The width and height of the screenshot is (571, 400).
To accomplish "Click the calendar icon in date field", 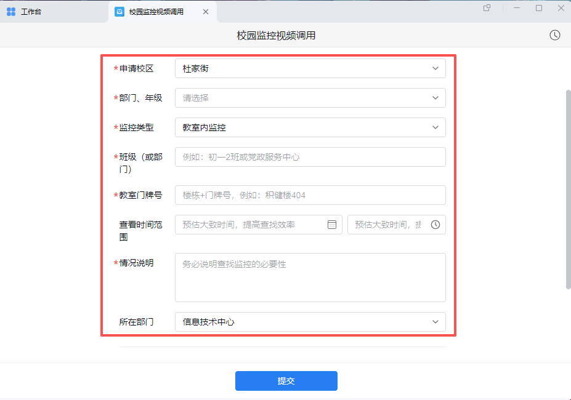I will click(332, 225).
